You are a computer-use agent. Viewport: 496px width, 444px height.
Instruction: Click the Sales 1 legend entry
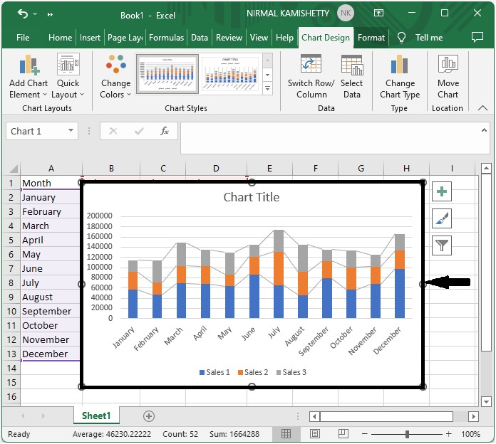point(215,372)
